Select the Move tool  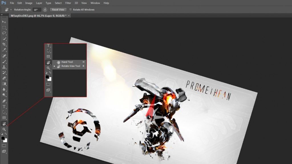(4, 22)
